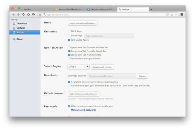
Task: Click Make Maxthon my default browser
Action: [83, 94]
